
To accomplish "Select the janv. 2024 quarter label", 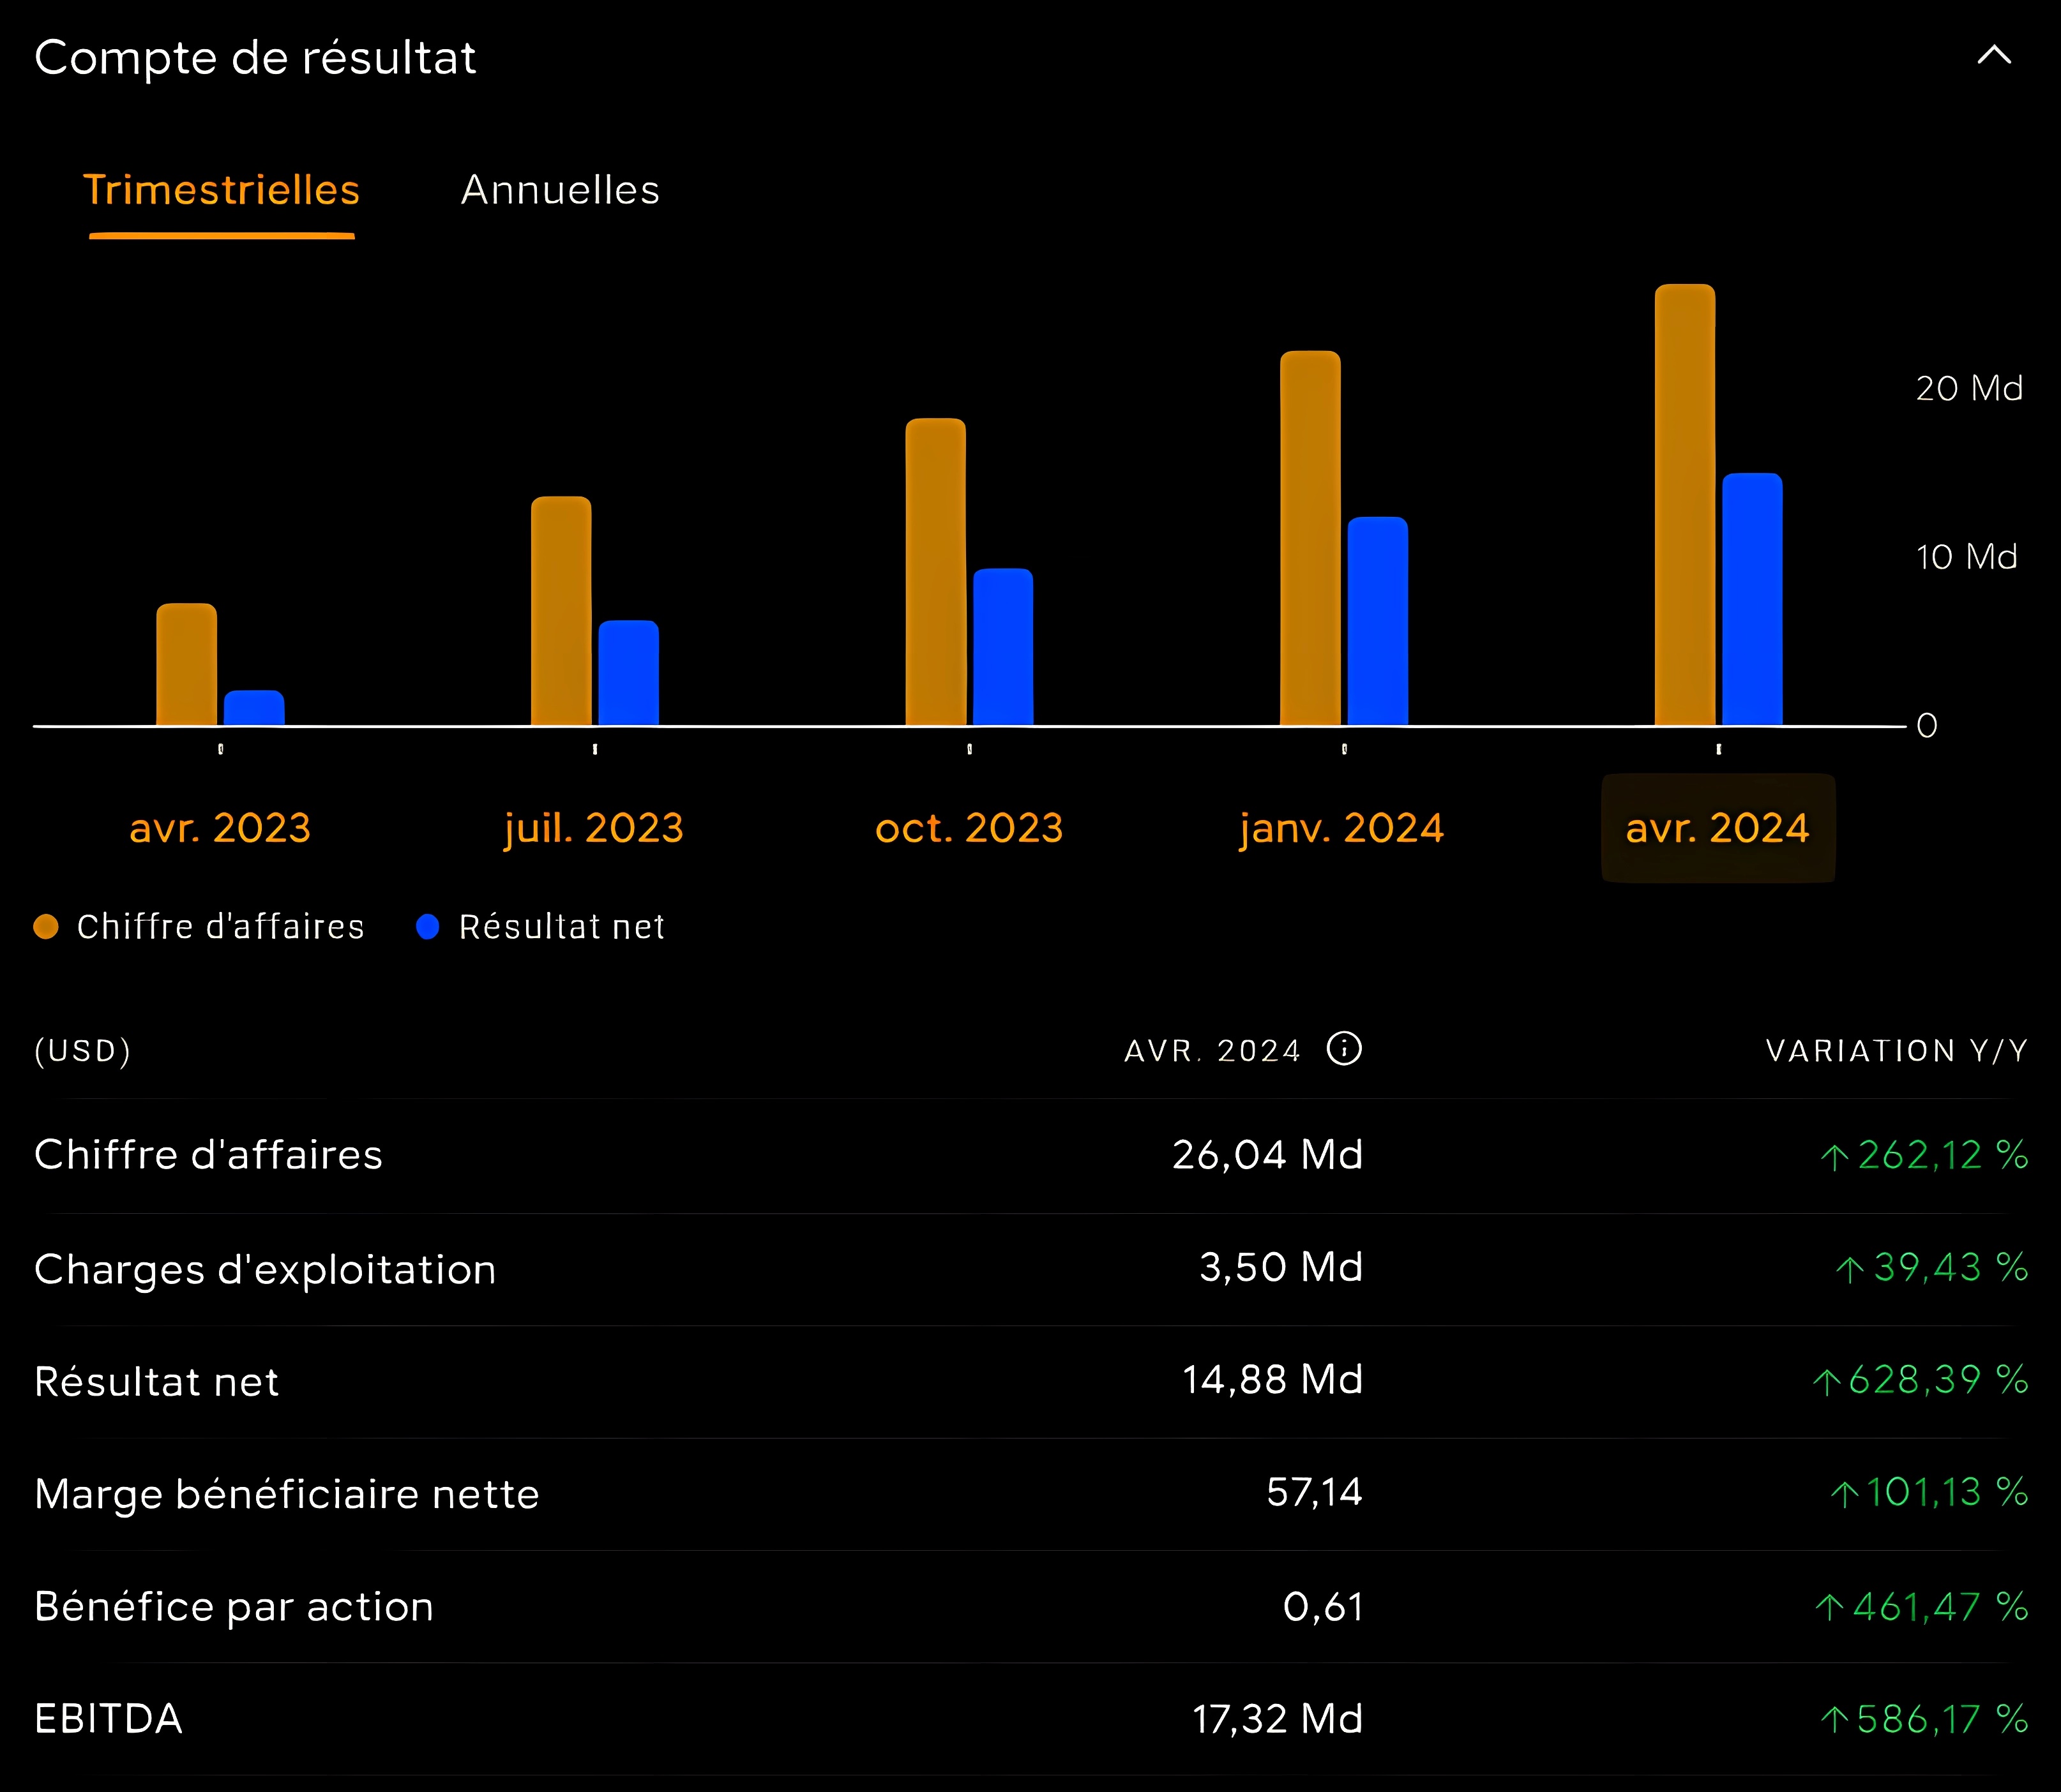I will [x=1341, y=827].
